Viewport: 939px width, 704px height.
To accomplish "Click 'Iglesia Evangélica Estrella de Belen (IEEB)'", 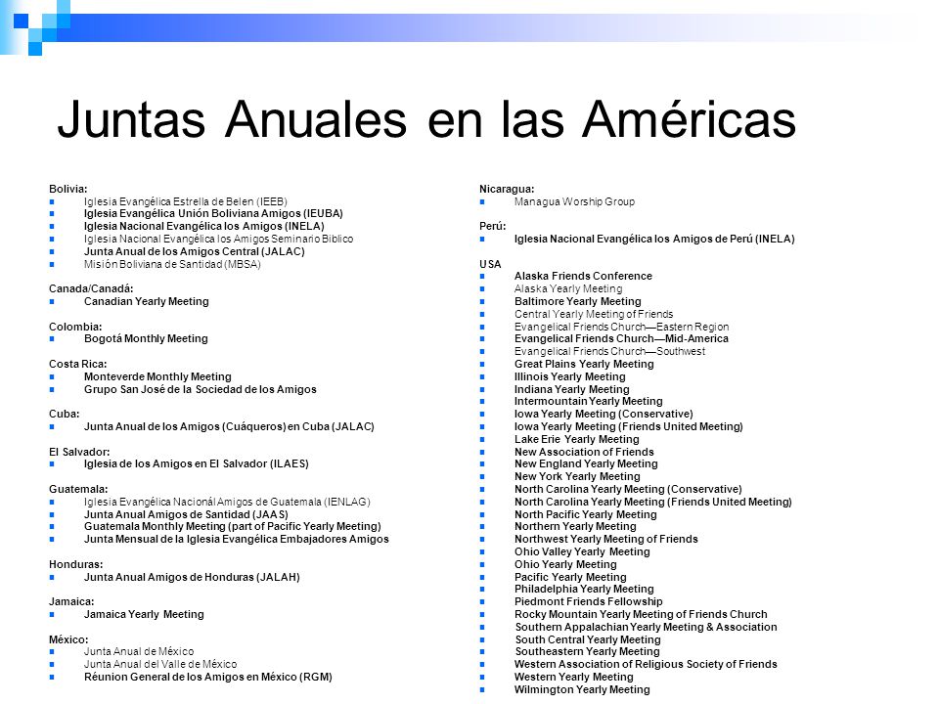I will coord(186,201).
